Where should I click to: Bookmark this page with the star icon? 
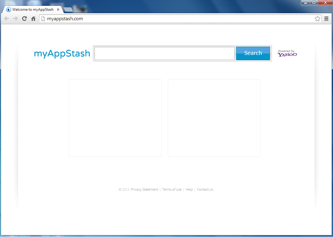(x=318, y=19)
